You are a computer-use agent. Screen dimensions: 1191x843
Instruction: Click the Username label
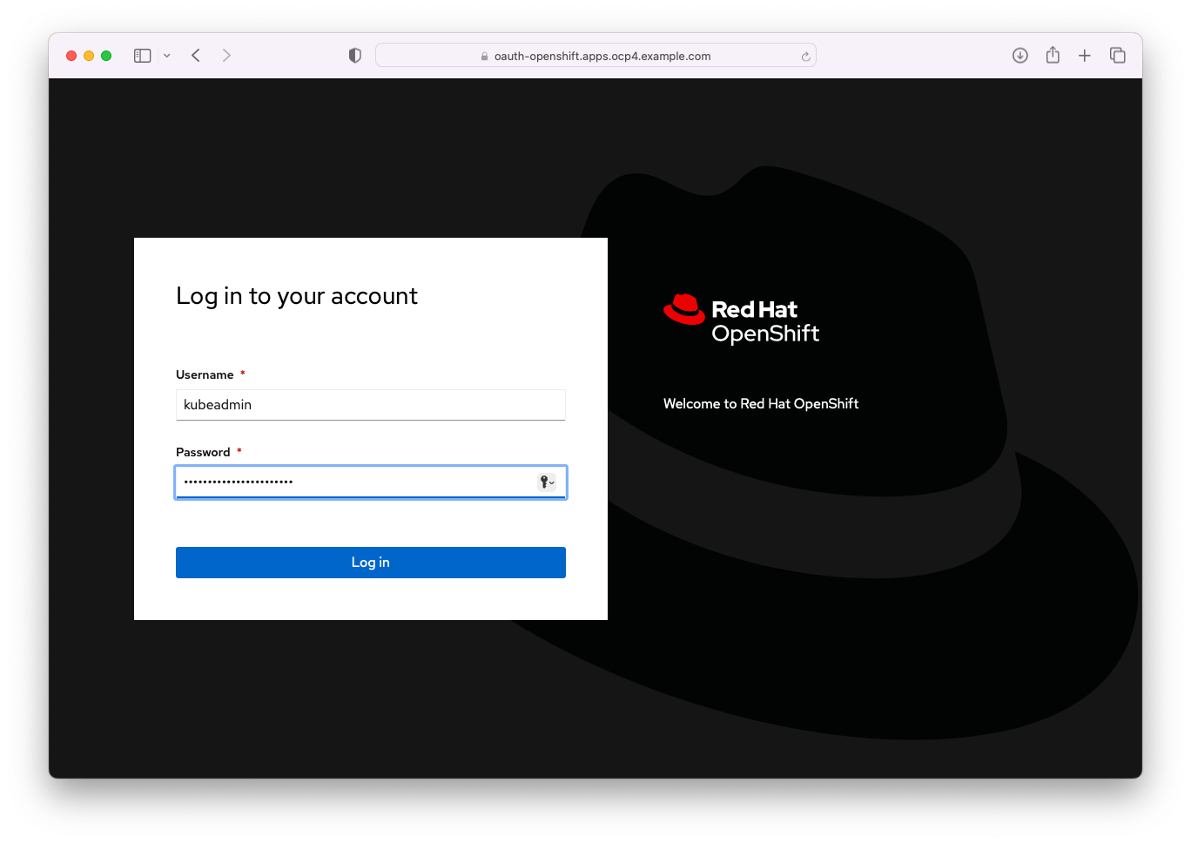[x=205, y=375]
